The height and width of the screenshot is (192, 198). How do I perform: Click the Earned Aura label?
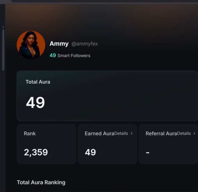pyautogui.click(x=100, y=134)
